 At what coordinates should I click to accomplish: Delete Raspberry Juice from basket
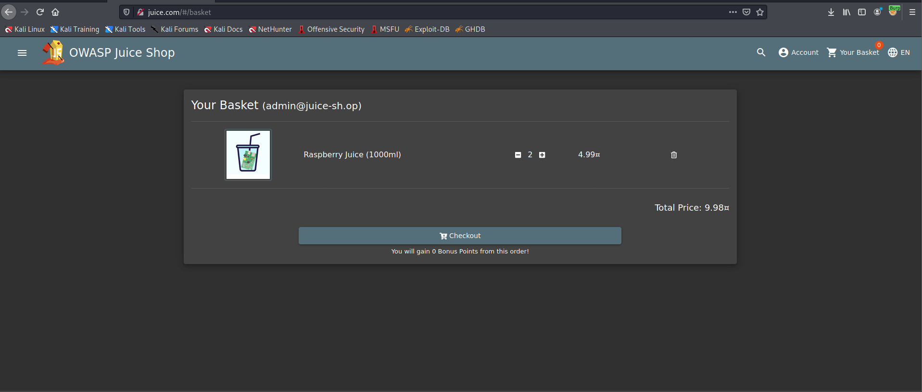tap(674, 155)
